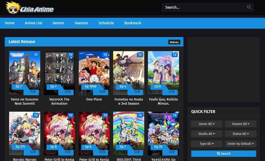Click the blue Search button in Quick Filter
Viewport: 265px width, 161px height.
pos(224,154)
